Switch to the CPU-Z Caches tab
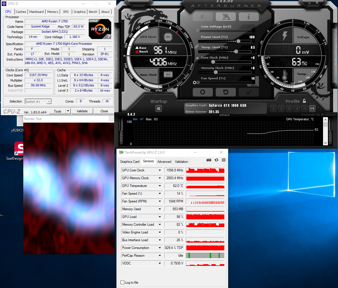The width and height of the screenshot is (338, 288). pyautogui.click(x=21, y=12)
